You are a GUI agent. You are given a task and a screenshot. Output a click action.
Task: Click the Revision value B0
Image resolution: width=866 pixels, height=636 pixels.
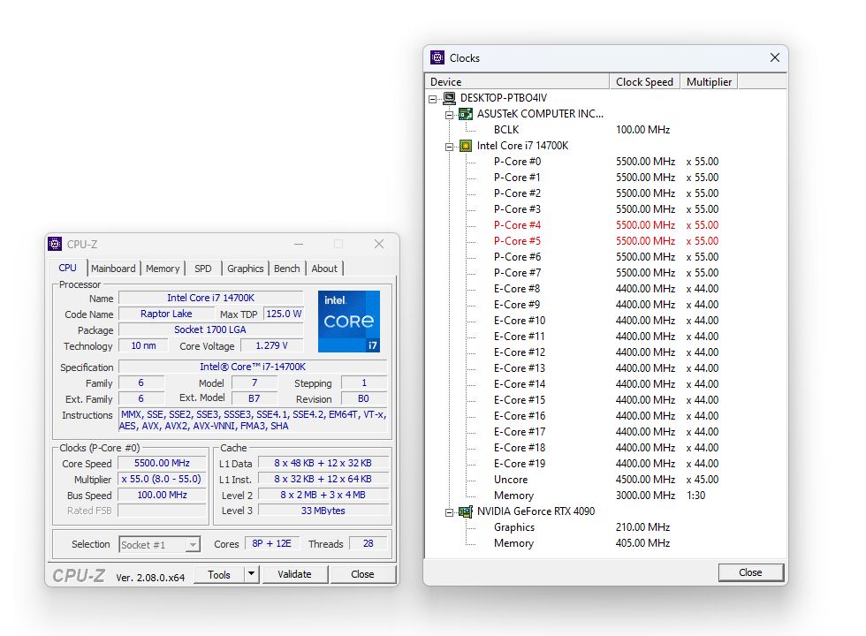click(363, 398)
